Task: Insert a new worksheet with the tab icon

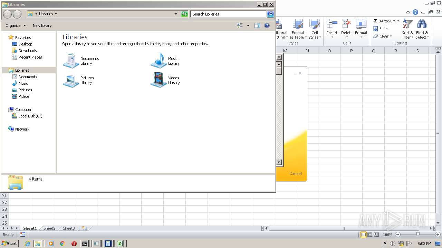Action: 85,228
